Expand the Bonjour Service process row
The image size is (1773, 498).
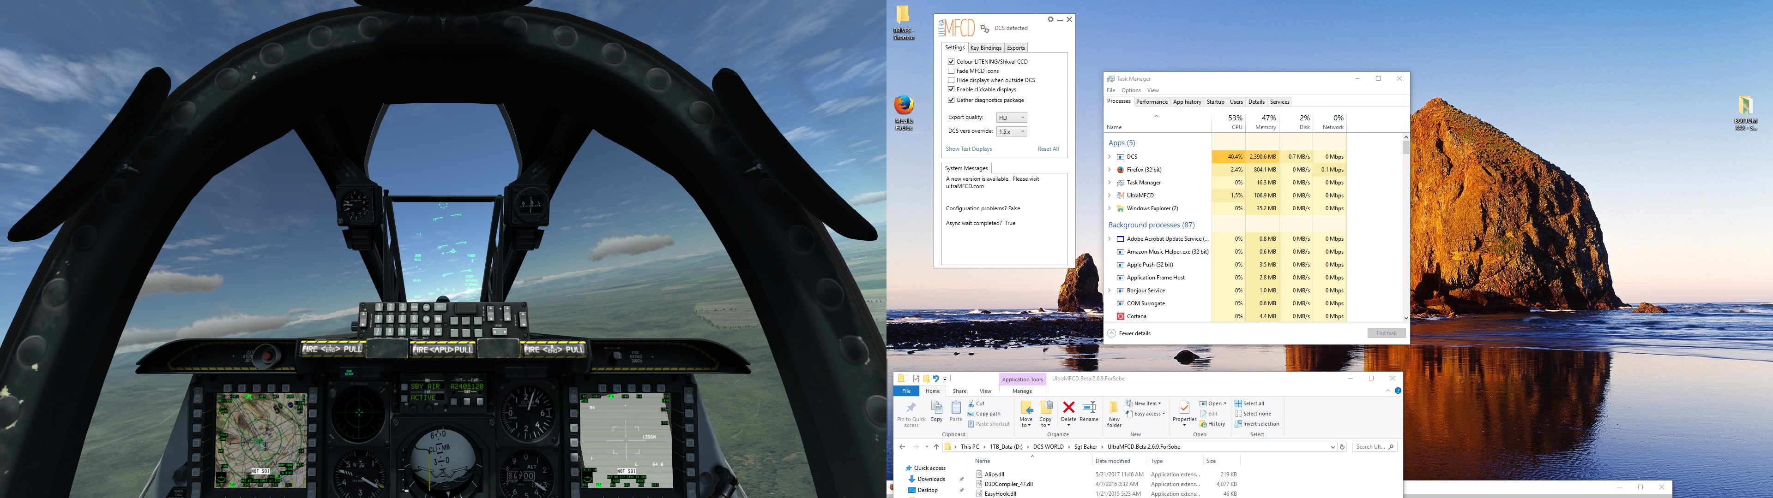tap(1110, 290)
